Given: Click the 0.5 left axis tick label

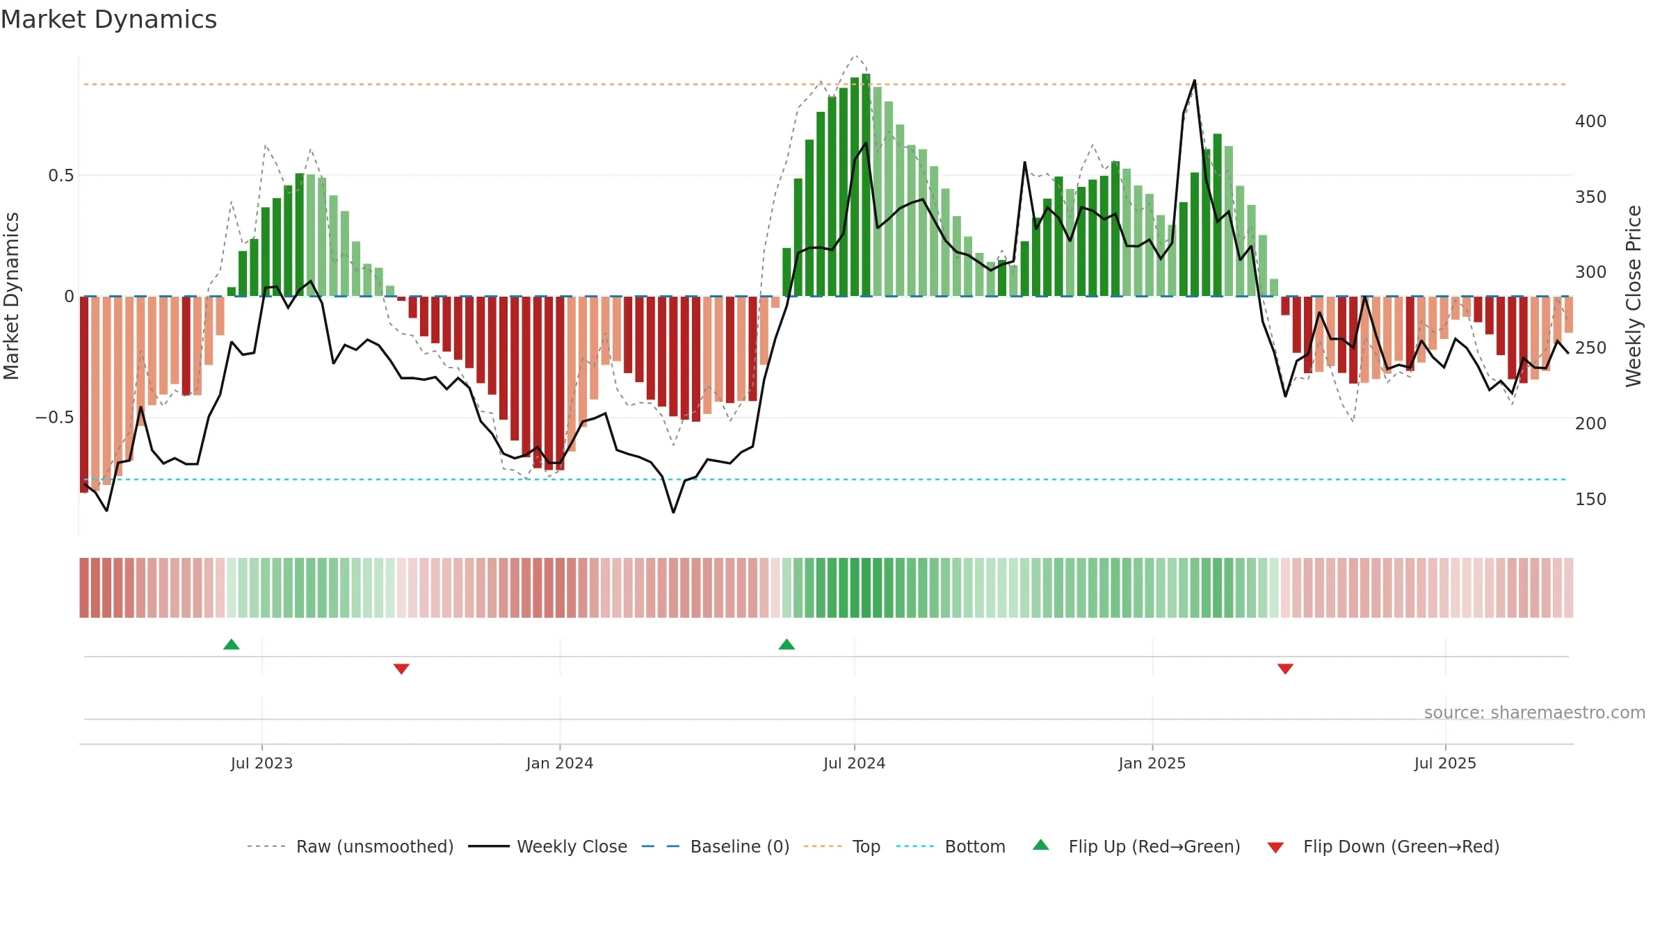Looking at the screenshot, I should click(x=61, y=176).
